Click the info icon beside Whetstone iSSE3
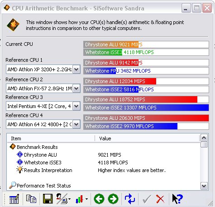The width and height of the screenshot is (215, 207). pos(20,162)
